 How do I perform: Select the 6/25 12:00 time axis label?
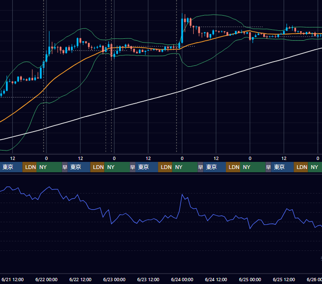(284, 279)
